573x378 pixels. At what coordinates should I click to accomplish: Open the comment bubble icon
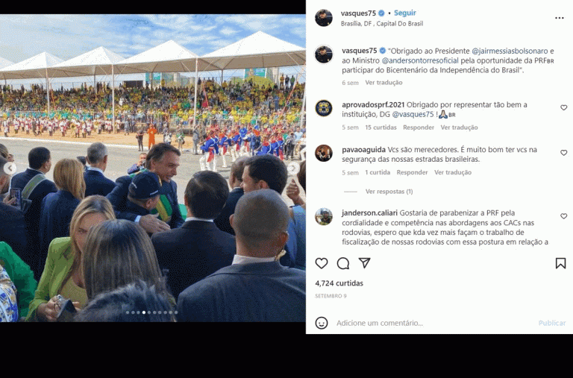pos(343,263)
